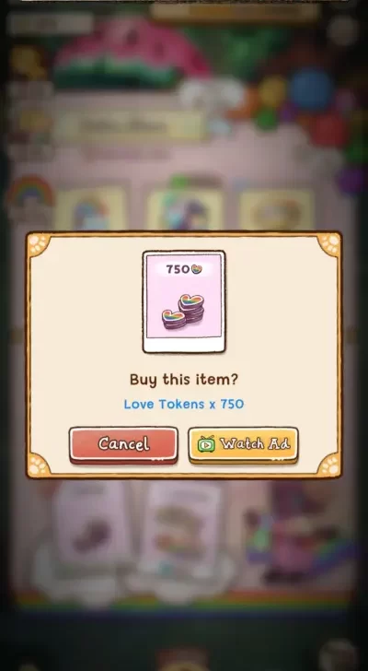368x671 pixels.
Task: Tap the blurred rainbow icon on left edge
Action: coord(29,193)
